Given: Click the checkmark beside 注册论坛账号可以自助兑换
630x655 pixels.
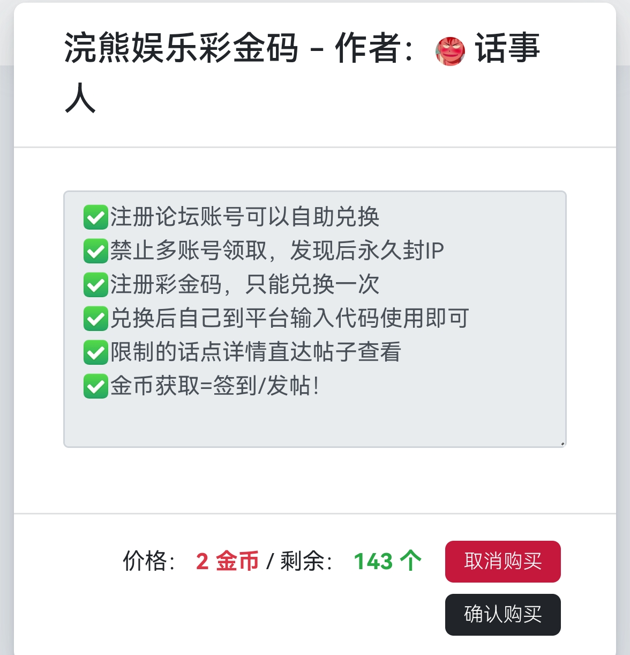Looking at the screenshot, I should [x=96, y=217].
